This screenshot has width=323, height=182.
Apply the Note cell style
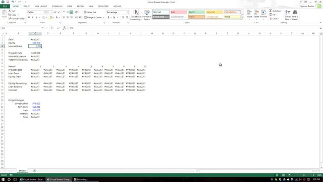click(232, 17)
